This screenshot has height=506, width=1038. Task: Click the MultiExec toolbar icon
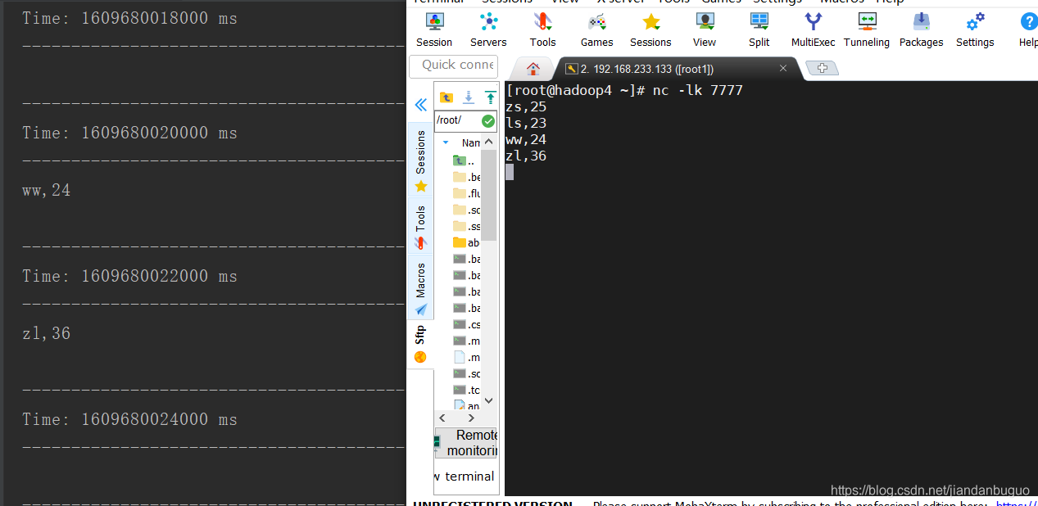click(813, 29)
